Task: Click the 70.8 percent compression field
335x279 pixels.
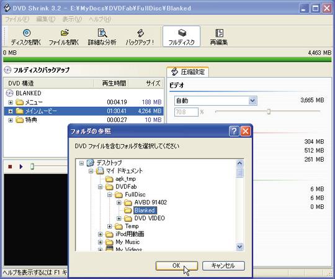Action: click(186, 112)
